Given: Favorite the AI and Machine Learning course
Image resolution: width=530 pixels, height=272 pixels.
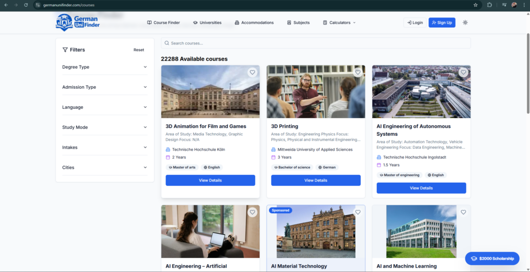Looking at the screenshot, I should click(463, 212).
